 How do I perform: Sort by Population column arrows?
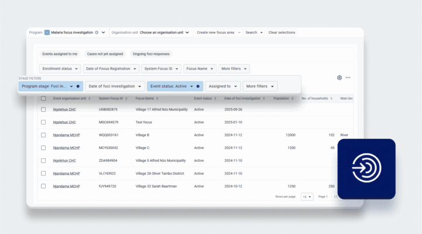pos(292,99)
